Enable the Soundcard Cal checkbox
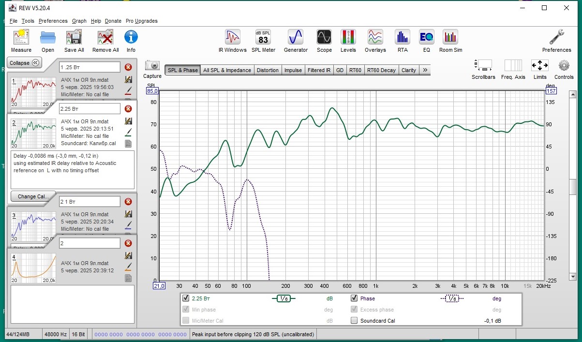 point(354,321)
